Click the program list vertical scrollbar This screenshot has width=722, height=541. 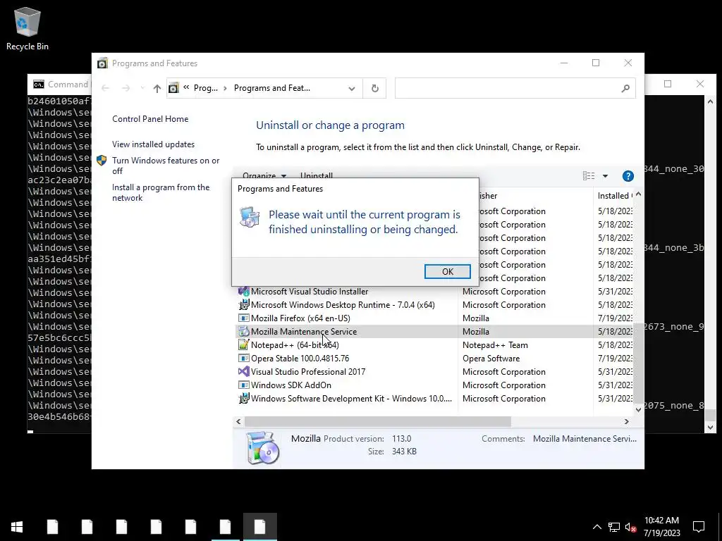(x=638, y=363)
